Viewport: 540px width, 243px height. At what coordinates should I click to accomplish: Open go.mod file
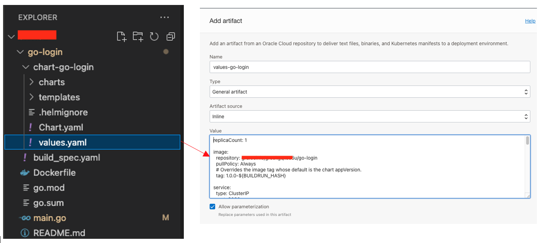(x=49, y=188)
